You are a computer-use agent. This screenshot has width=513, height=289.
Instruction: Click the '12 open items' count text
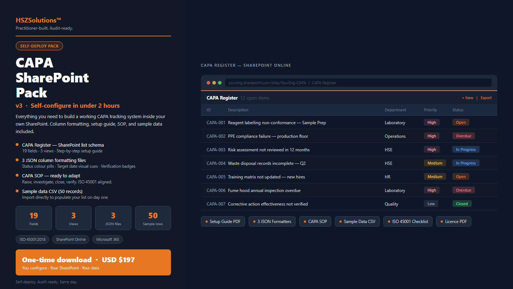255,98
